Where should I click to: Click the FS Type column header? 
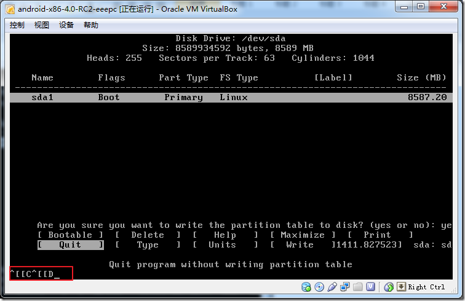click(x=239, y=78)
